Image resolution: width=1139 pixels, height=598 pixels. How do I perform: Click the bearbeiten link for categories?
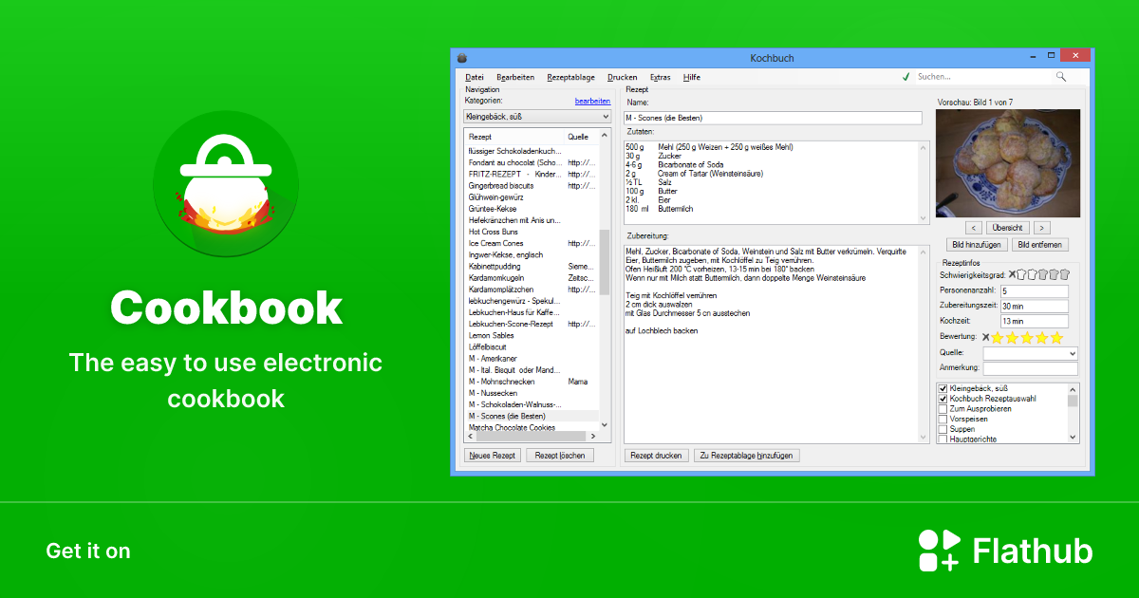[592, 101]
